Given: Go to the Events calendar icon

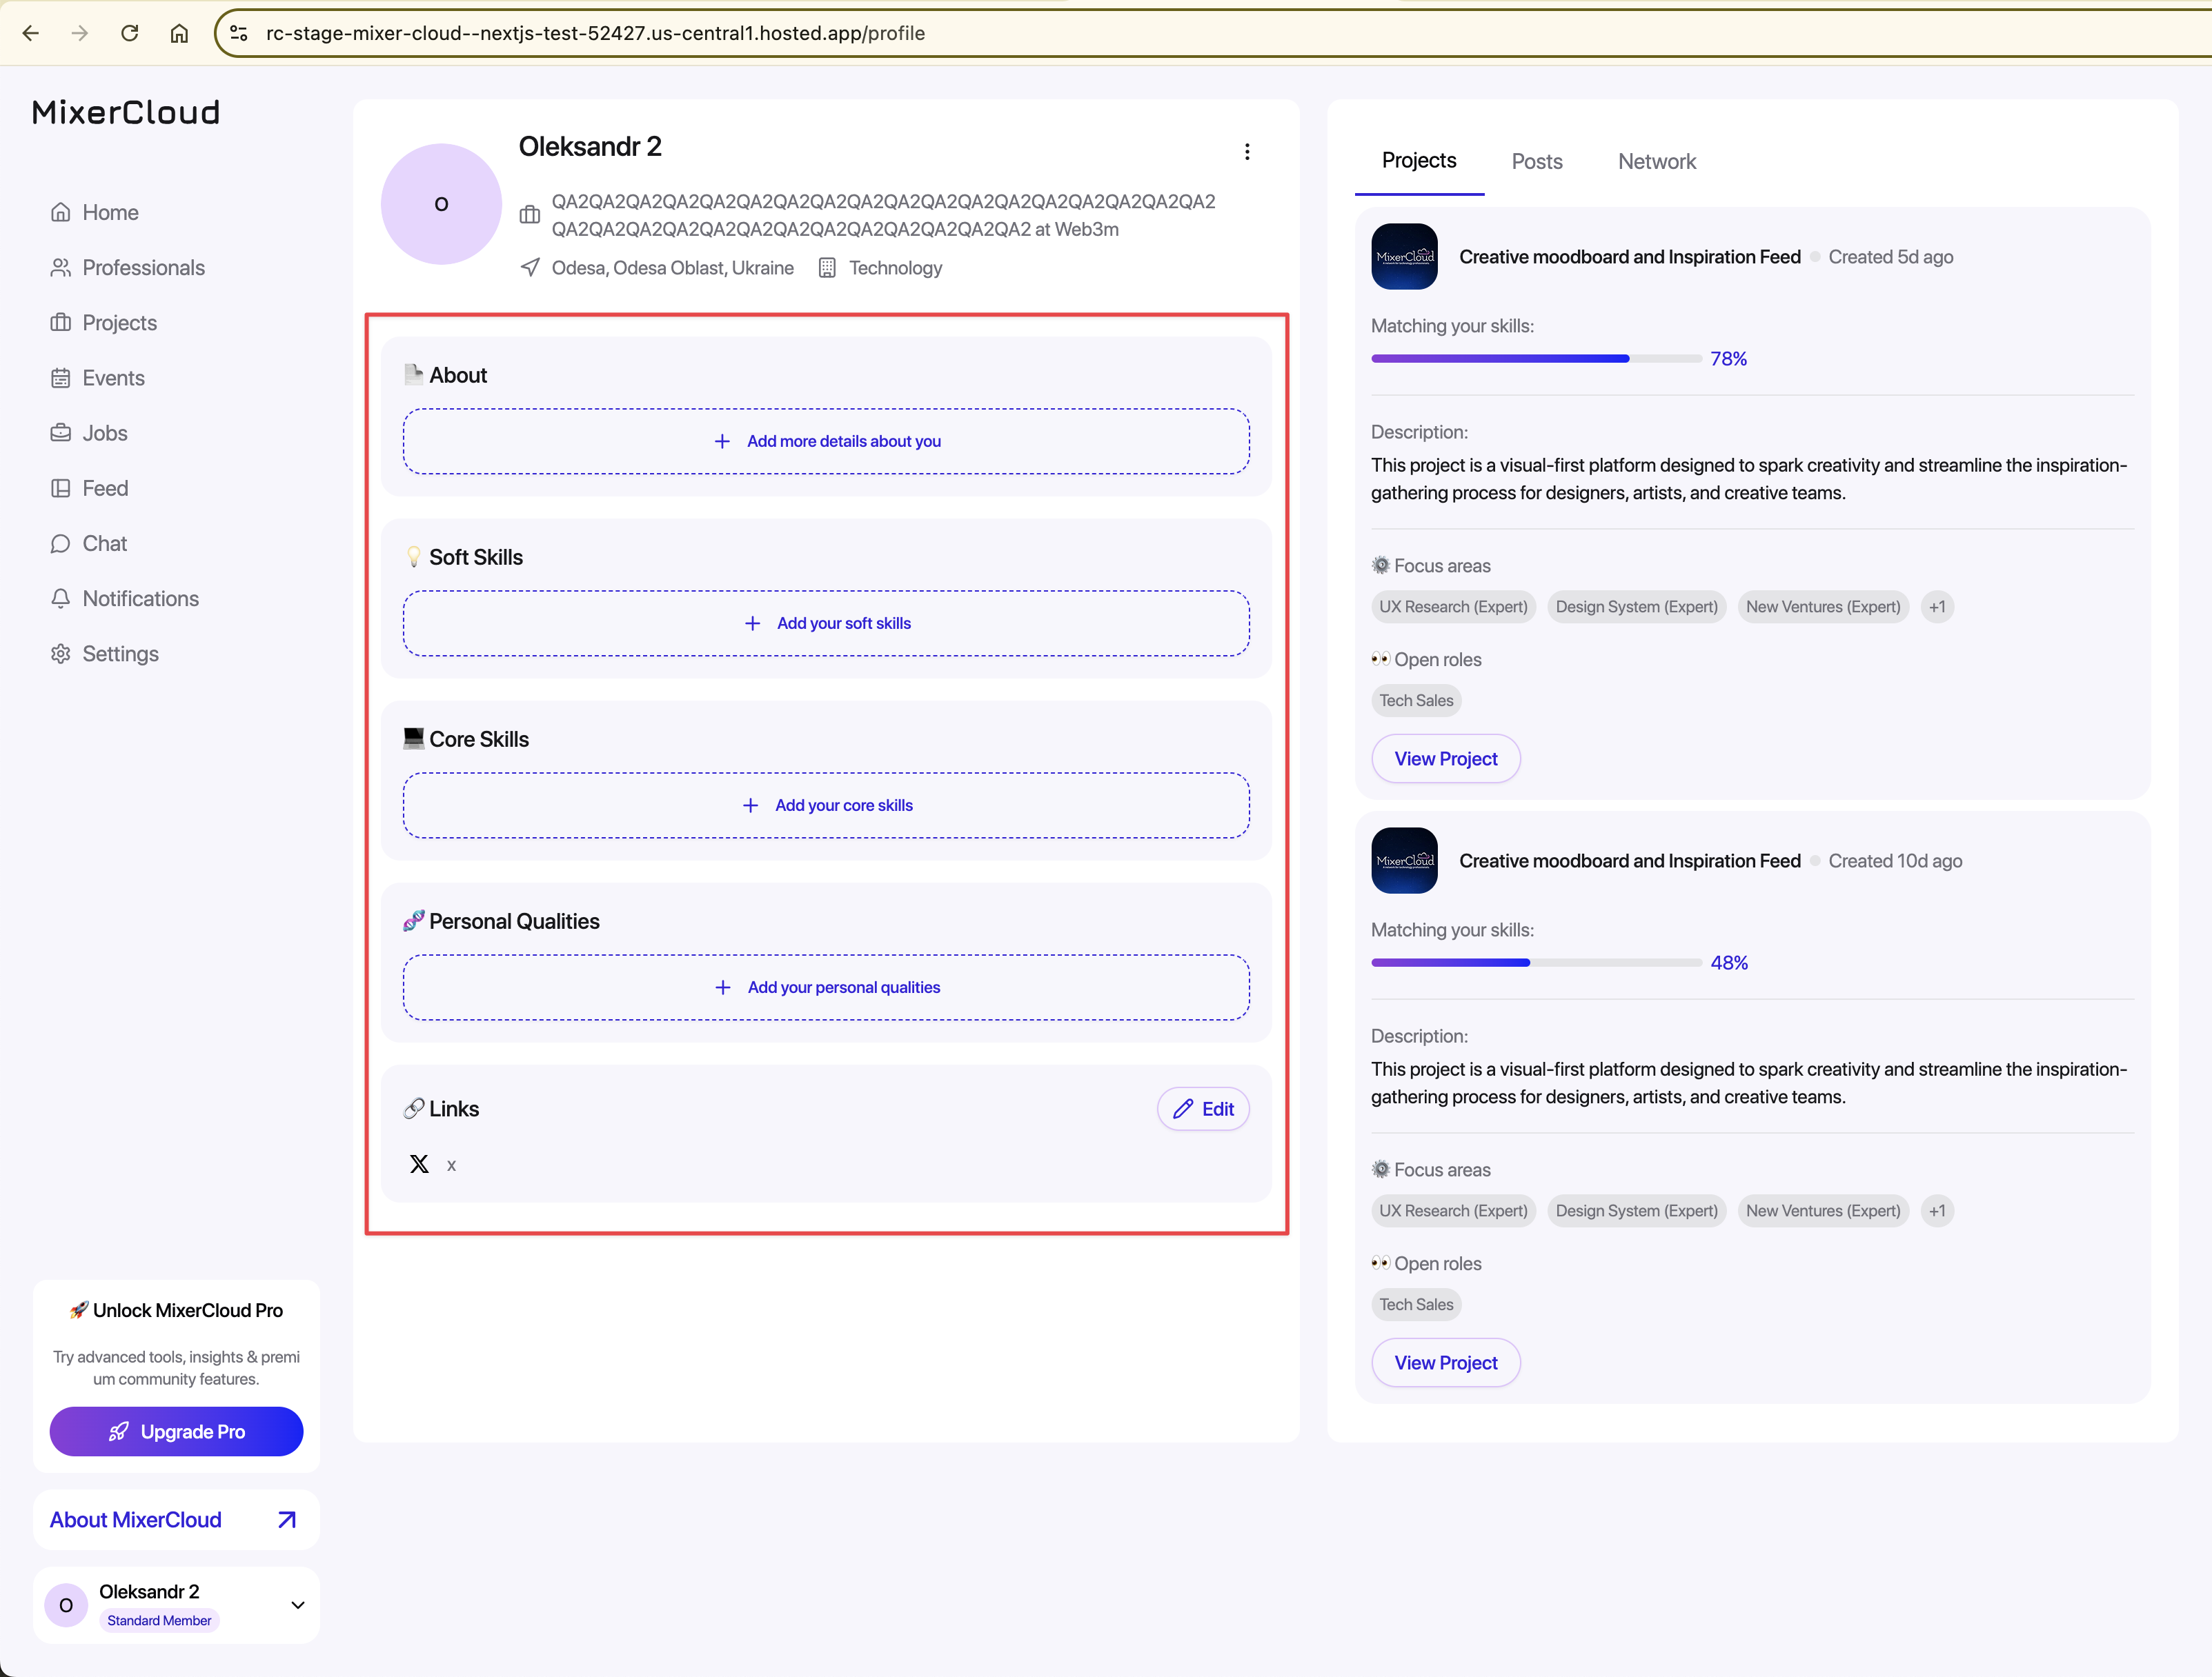Looking at the screenshot, I should pos(61,378).
